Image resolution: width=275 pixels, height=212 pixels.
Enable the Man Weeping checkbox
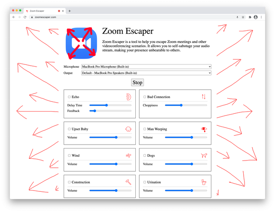[145, 129]
